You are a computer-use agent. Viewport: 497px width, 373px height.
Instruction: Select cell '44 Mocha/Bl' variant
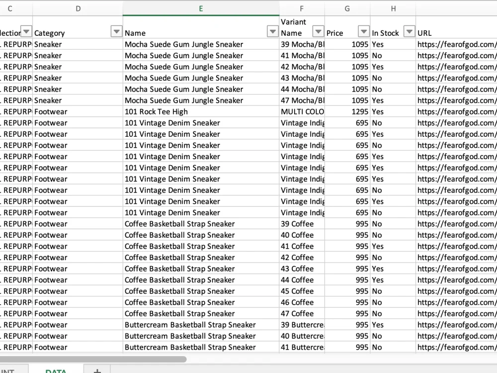coord(302,89)
